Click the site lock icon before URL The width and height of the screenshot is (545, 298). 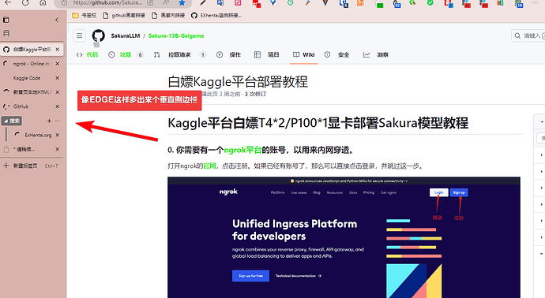coord(64,3)
